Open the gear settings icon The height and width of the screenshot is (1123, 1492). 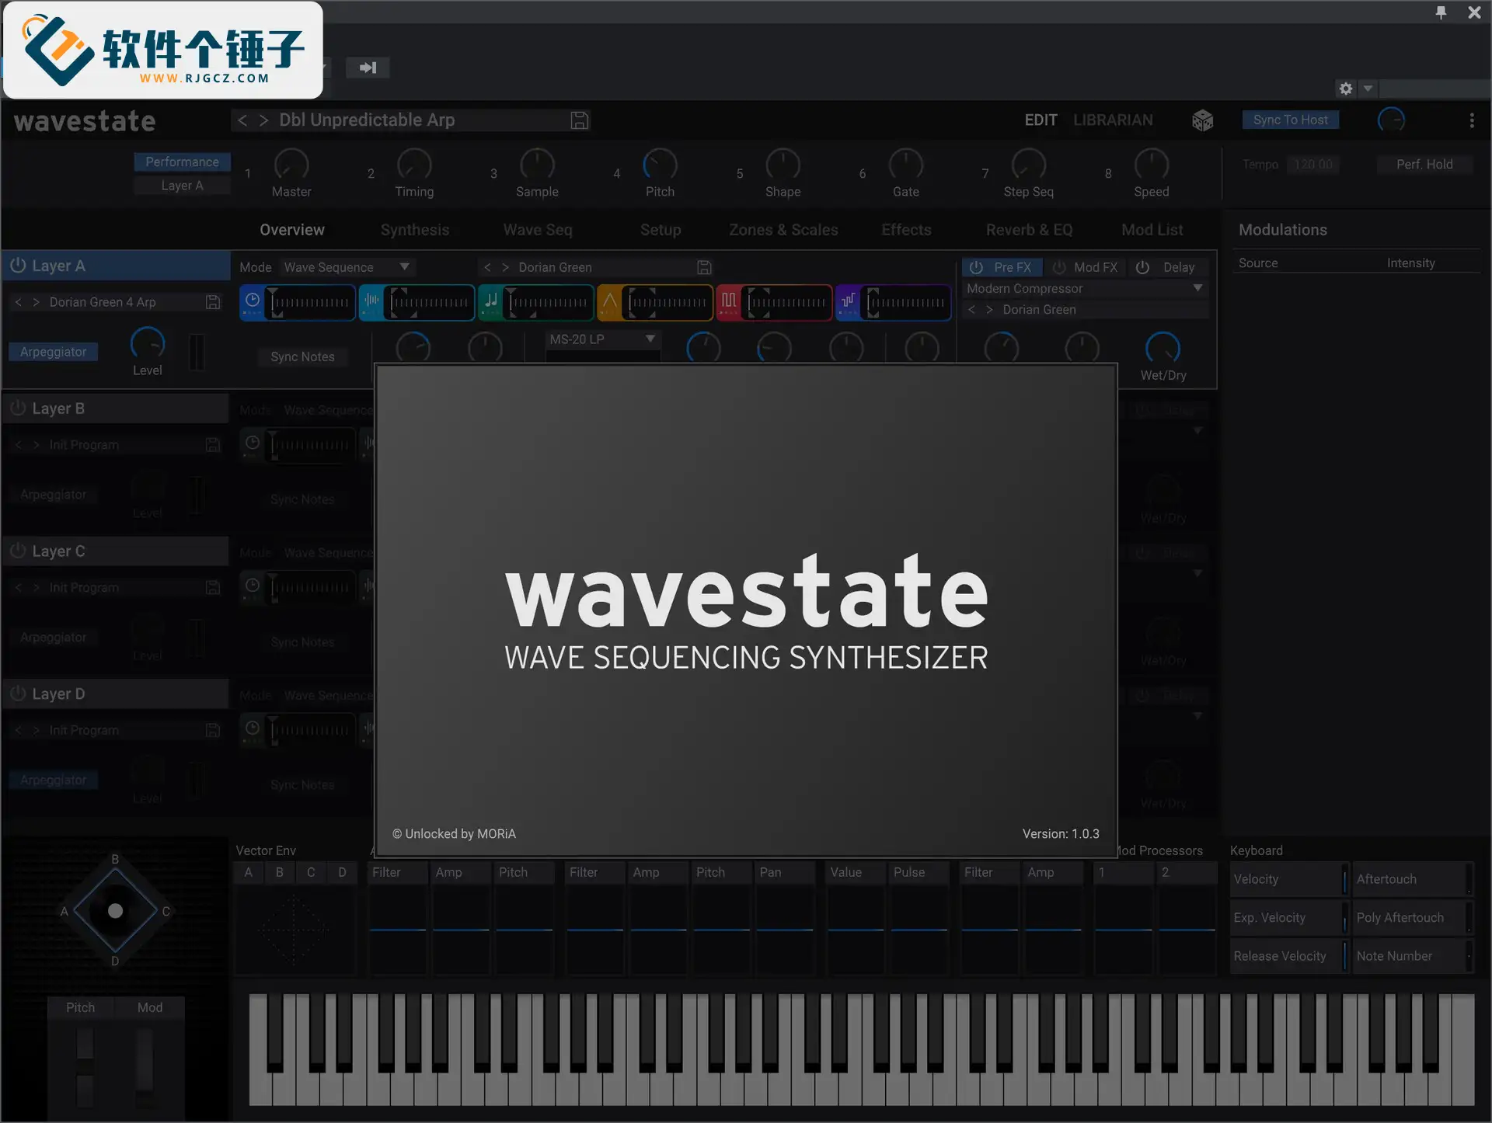pos(1346,89)
